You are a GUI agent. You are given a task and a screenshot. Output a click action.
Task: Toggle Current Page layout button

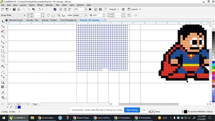[63, 15]
